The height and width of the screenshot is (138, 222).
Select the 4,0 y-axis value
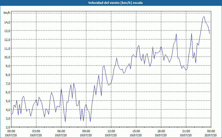coord(8,110)
